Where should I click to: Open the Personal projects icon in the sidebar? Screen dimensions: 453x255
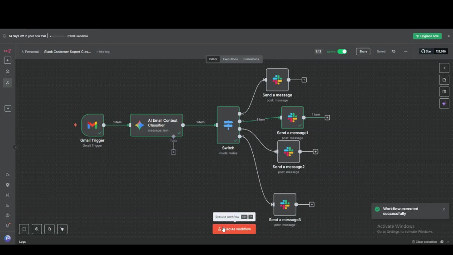(x=8, y=82)
